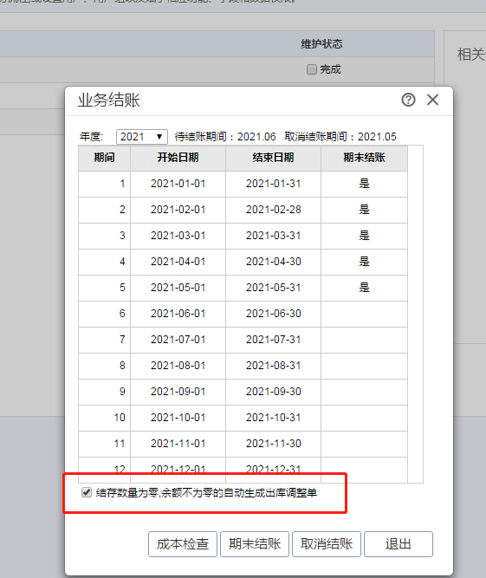Screen dimensions: 486x578
Task: Click the 维护状态 header in background
Action: [321, 44]
